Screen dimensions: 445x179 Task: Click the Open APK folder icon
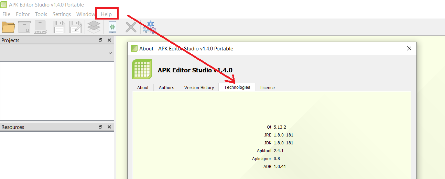(x=8, y=27)
